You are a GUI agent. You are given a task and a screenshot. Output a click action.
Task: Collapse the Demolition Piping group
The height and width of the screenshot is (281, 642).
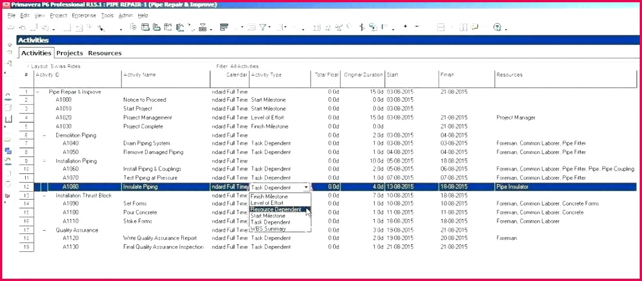pyautogui.click(x=45, y=136)
